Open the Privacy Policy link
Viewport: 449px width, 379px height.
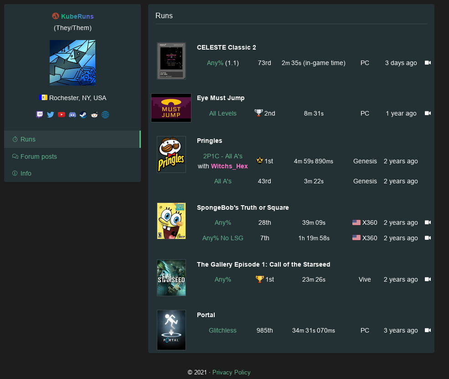232,373
